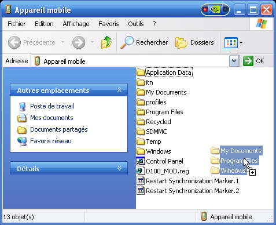276x225 pixels.
Task: Select the D100_MOD.reg file icon
Action: click(x=141, y=171)
